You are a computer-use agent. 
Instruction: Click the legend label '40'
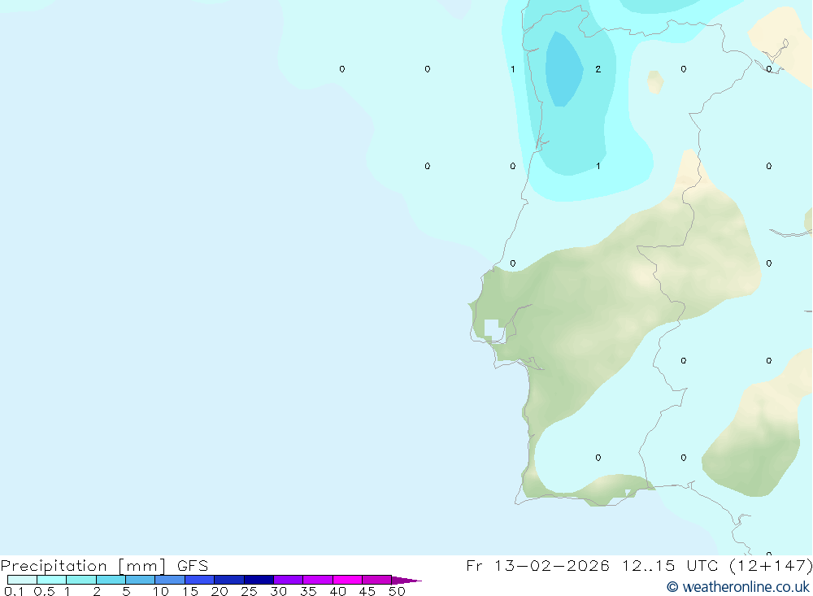click(338, 591)
